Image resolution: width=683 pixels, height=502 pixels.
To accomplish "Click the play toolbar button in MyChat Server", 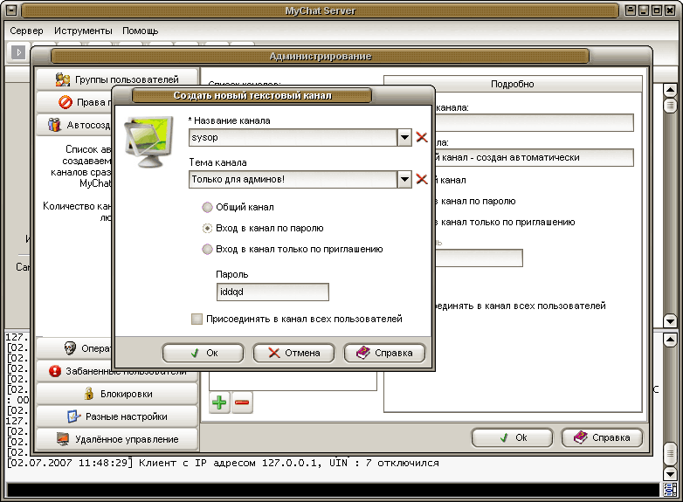I will (x=18, y=52).
